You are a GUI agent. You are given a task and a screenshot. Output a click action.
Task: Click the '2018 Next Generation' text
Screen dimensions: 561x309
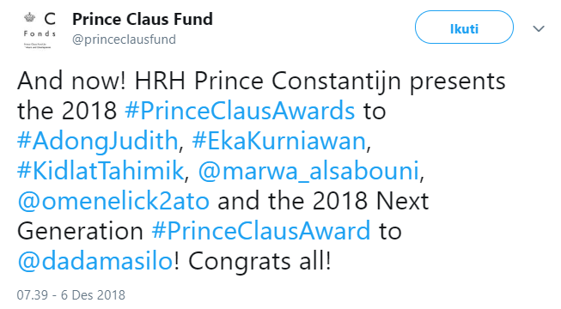(x=223, y=216)
